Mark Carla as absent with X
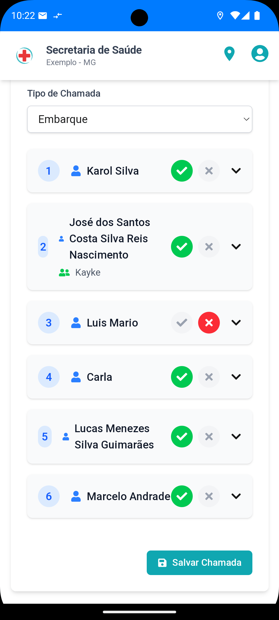 [x=209, y=377]
